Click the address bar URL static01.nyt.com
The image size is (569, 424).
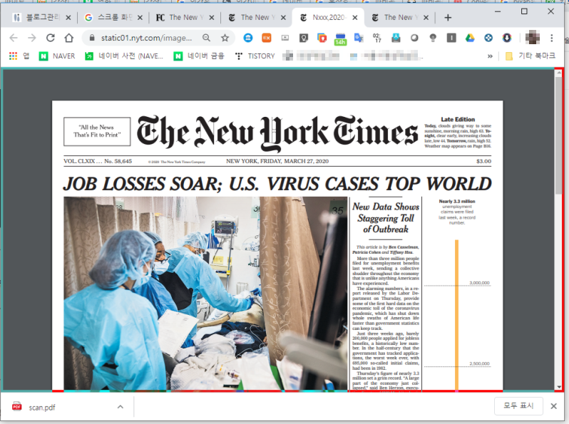[146, 38]
